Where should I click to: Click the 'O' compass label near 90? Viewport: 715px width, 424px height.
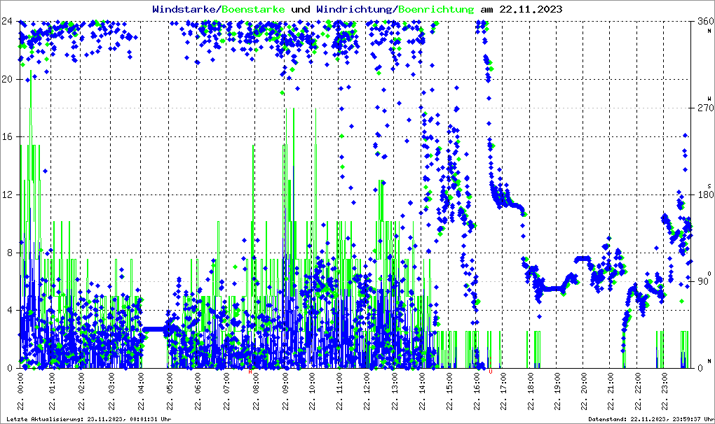[709, 274]
